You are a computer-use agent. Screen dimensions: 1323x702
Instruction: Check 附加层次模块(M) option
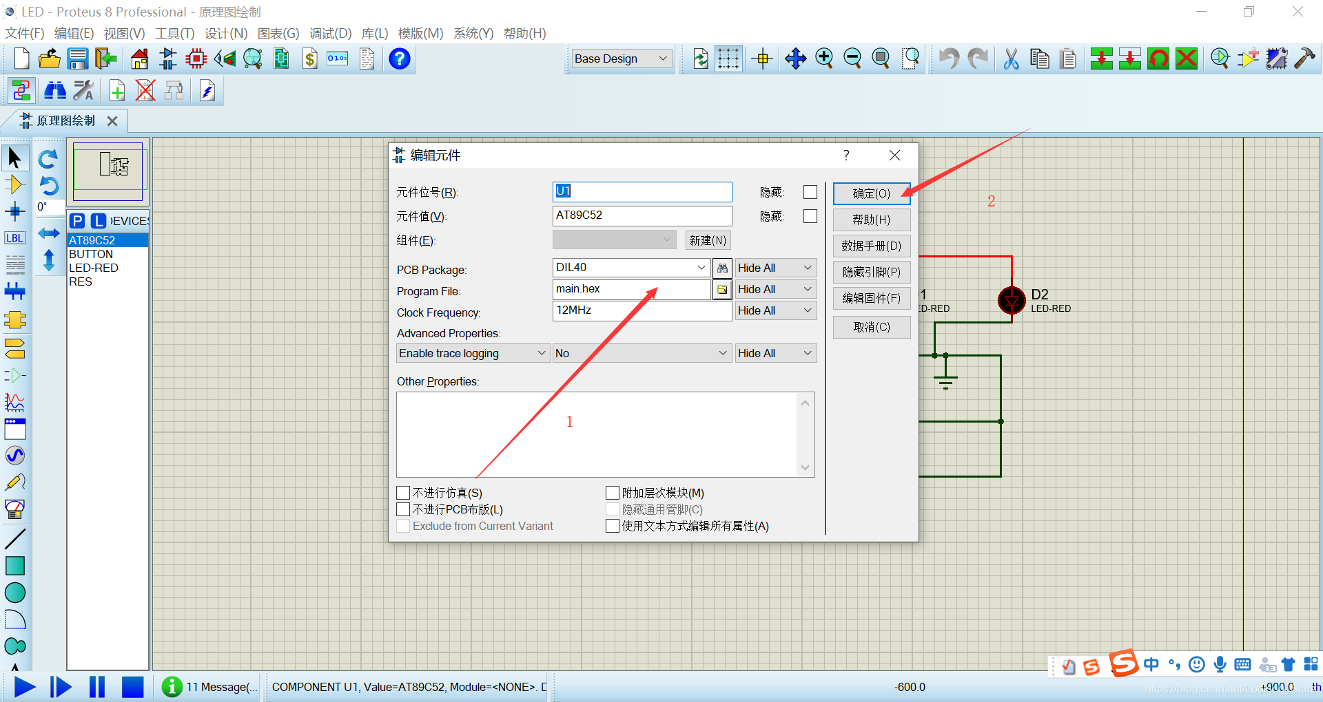pos(613,493)
